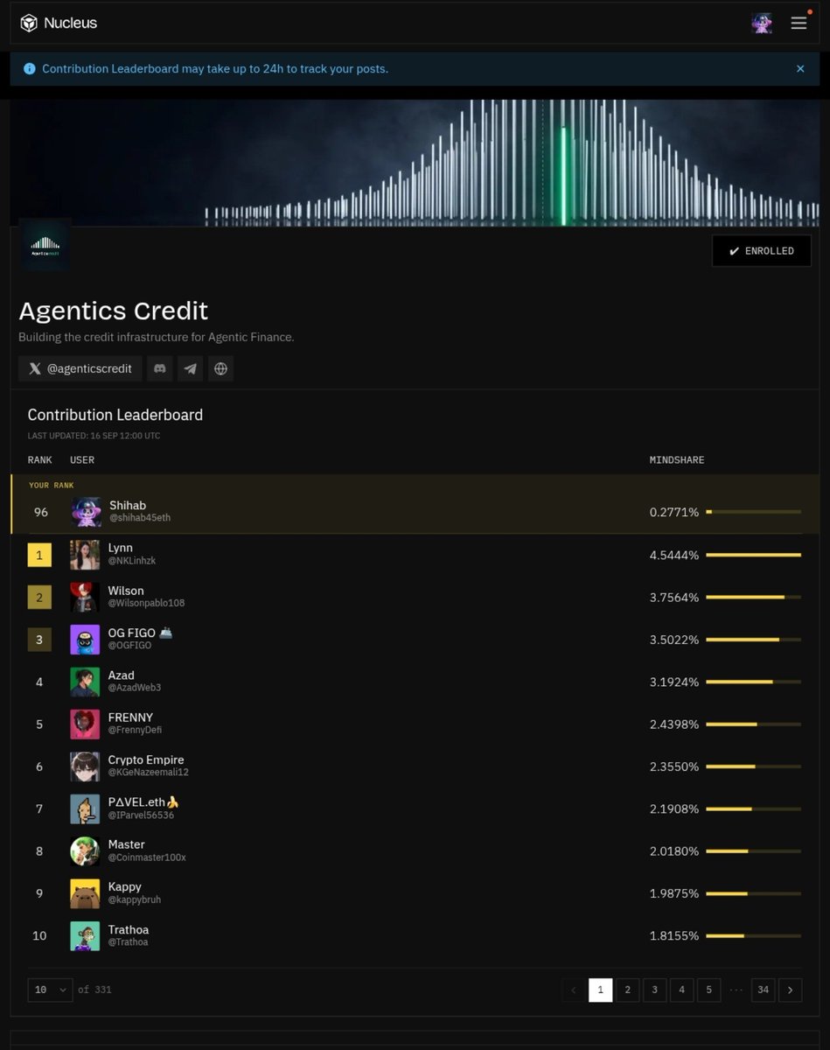Go to page 2 of leaderboard
Image resolution: width=830 pixels, height=1050 pixels.
pyautogui.click(x=628, y=990)
